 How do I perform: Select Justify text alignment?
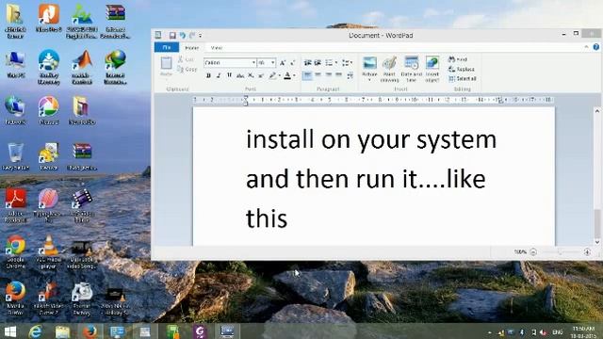(338, 75)
